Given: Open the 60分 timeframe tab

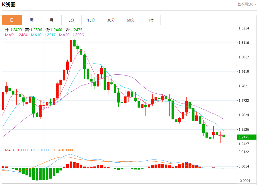Looking at the screenshot, I should [x=131, y=20].
